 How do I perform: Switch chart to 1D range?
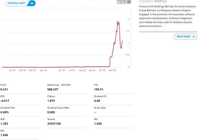119,2
